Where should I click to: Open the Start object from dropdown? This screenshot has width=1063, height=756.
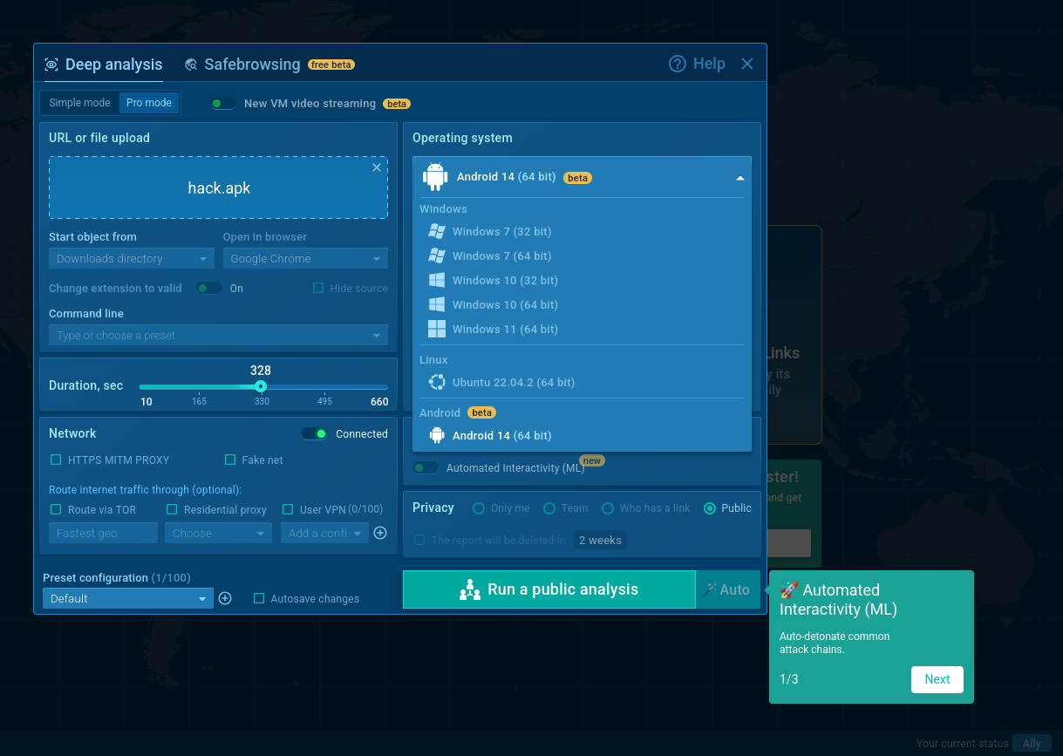point(131,259)
